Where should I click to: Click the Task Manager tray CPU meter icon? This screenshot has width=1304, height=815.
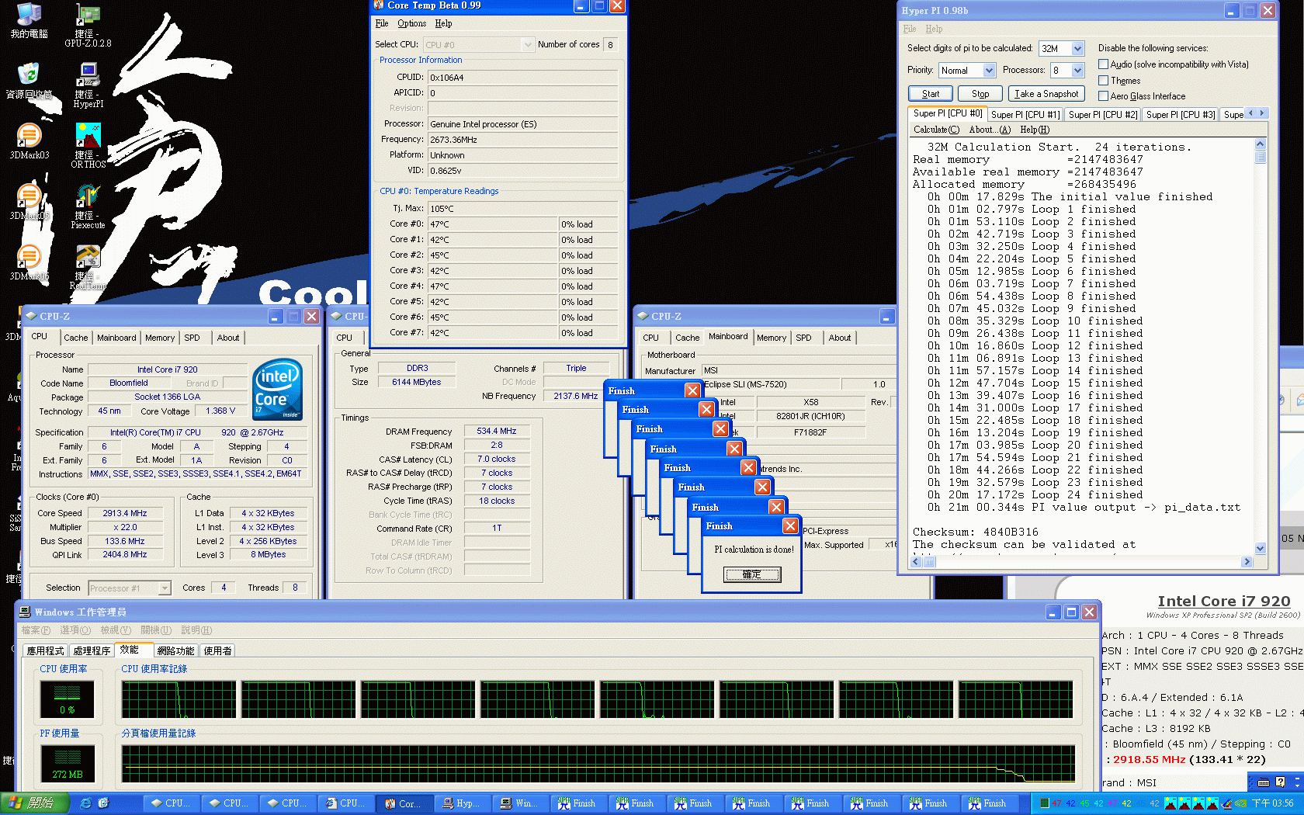[x=1045, y=803]
